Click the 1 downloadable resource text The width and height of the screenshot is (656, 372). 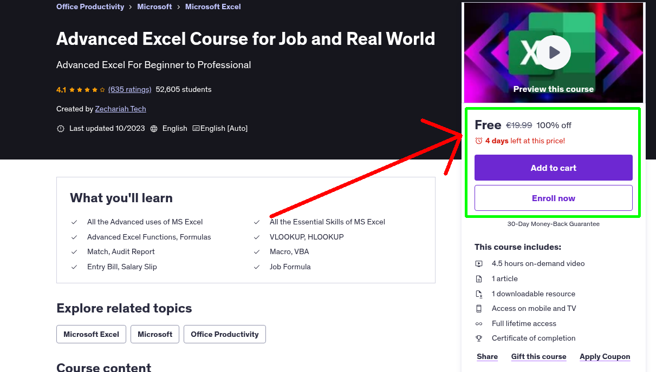534,294
